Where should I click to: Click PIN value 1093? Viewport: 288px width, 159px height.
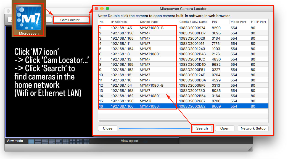tap(216, 49)
